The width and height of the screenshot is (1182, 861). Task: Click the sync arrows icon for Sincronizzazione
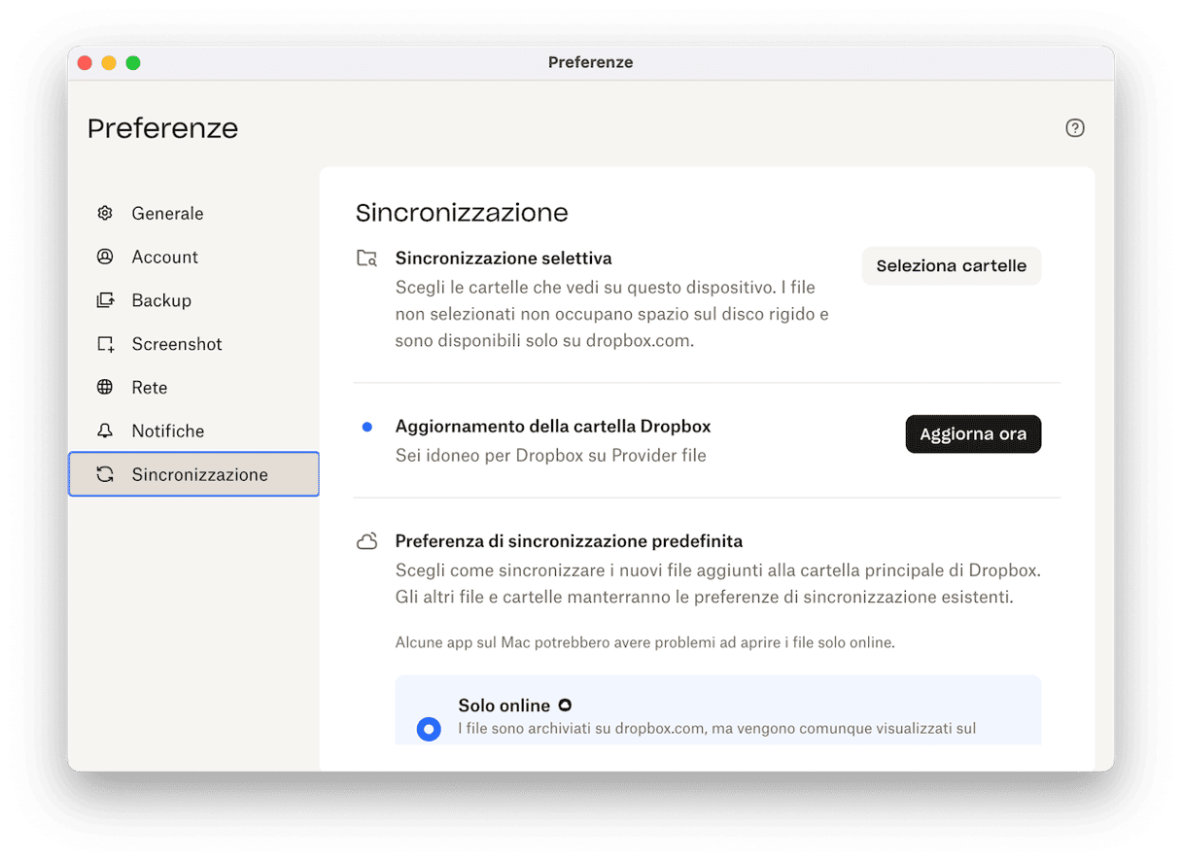pyautogui.click(x=105, y=475)
